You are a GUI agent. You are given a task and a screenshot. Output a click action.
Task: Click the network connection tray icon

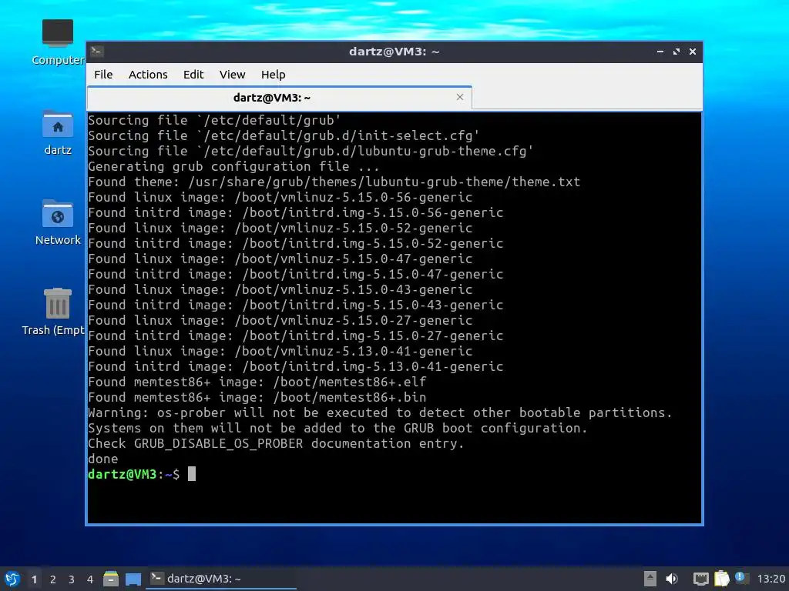pyautogui.click(x=700, y=579)
